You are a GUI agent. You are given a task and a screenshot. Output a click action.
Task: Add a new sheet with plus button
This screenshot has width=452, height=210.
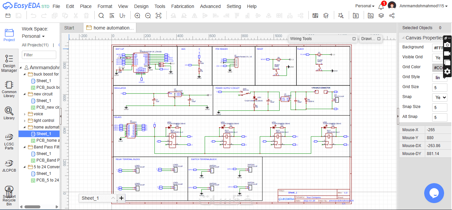click(121, 198)
